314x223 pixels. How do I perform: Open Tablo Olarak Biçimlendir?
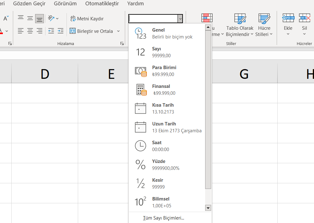(x=240, y=25)
